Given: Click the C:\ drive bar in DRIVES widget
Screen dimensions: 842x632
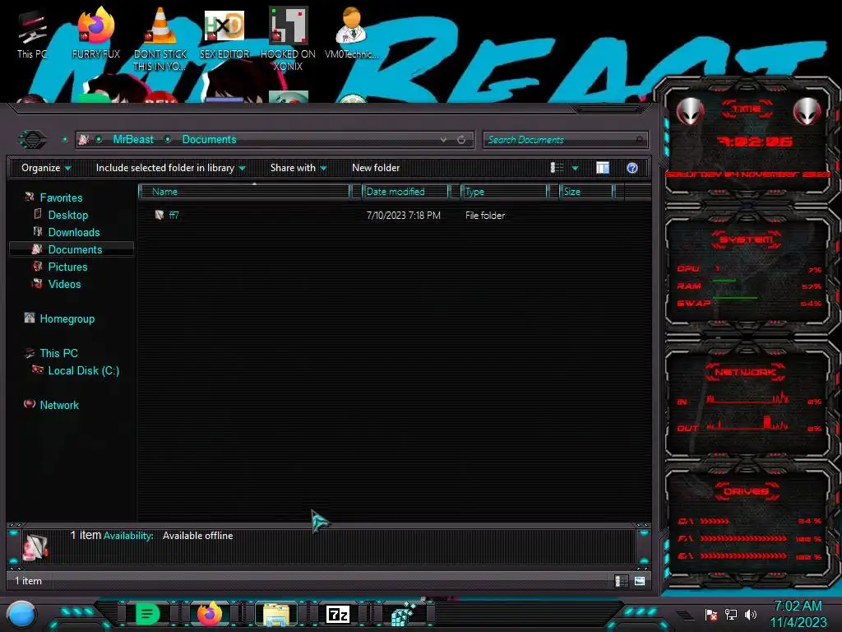Looking at the screenshot, I should 715,521.
